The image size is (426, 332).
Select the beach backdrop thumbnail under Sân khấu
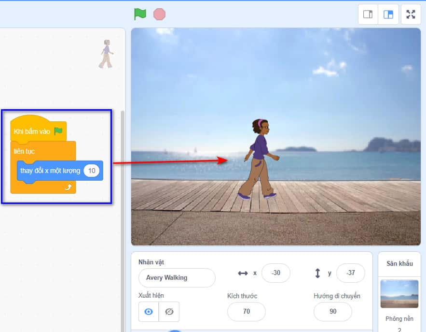[x=399, y=294]
